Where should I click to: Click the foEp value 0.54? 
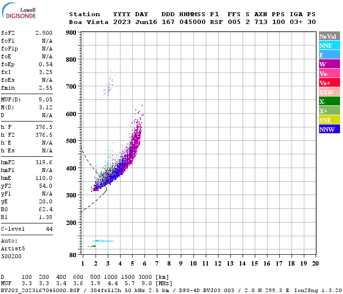point(46,64)
